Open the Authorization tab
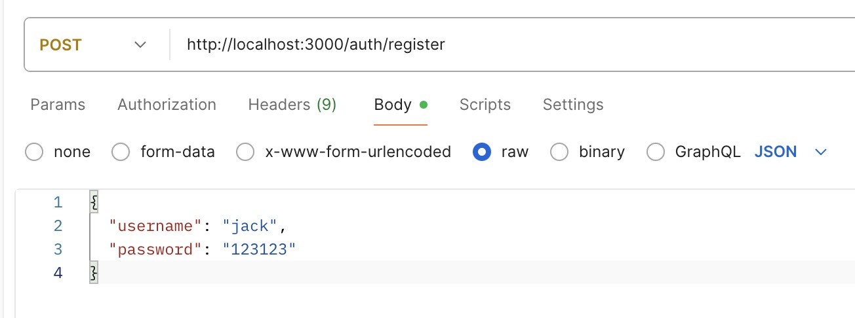This screenshot has width=855, height=318. [x=167, y=105]
